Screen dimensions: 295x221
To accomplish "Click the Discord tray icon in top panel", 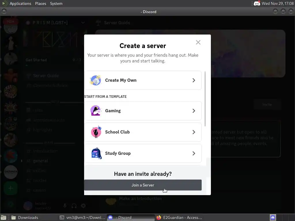I will coord(257,3).
